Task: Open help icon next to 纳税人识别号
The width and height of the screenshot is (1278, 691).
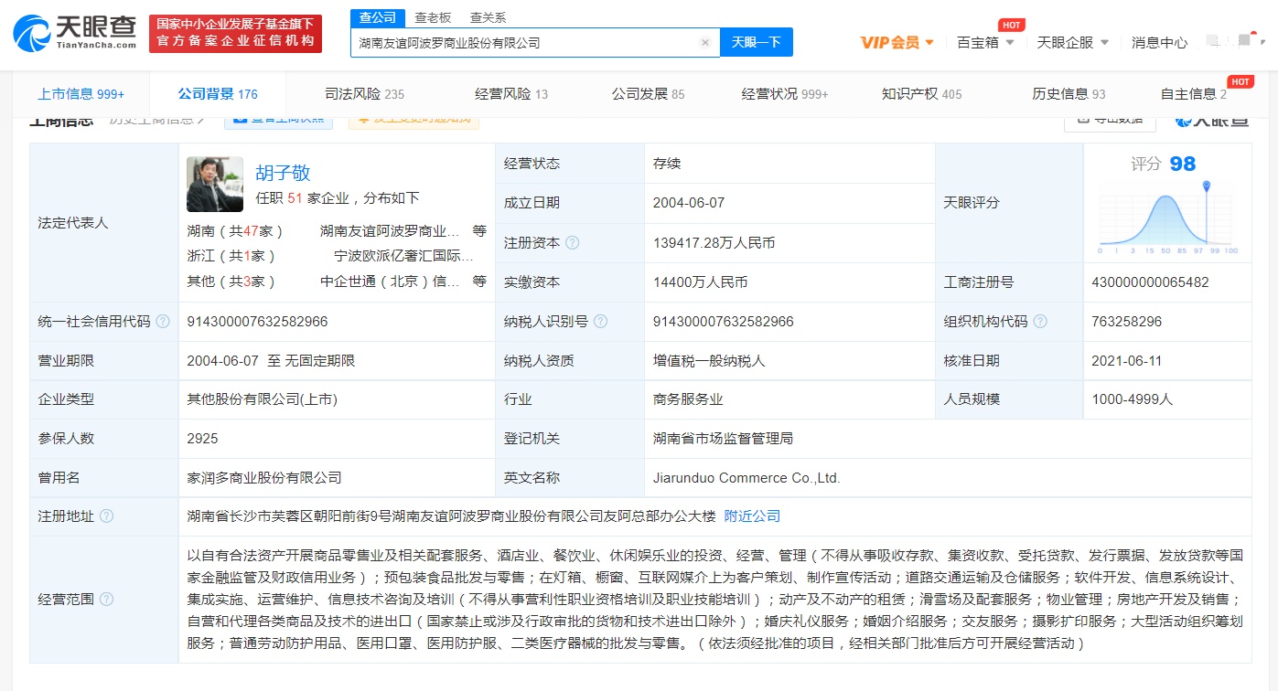Action: [600, 322]
